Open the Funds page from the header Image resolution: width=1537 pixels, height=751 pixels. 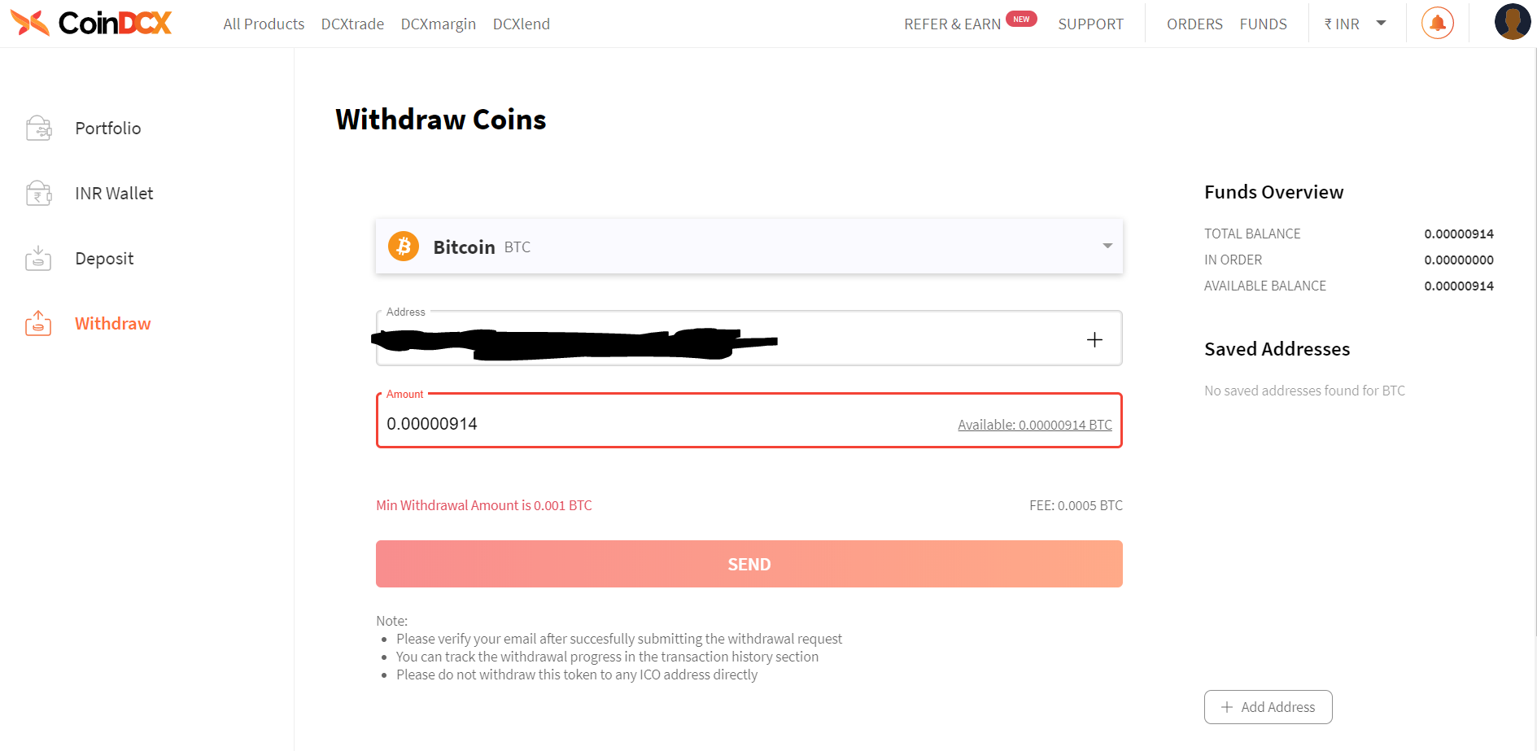[1263, 24]
